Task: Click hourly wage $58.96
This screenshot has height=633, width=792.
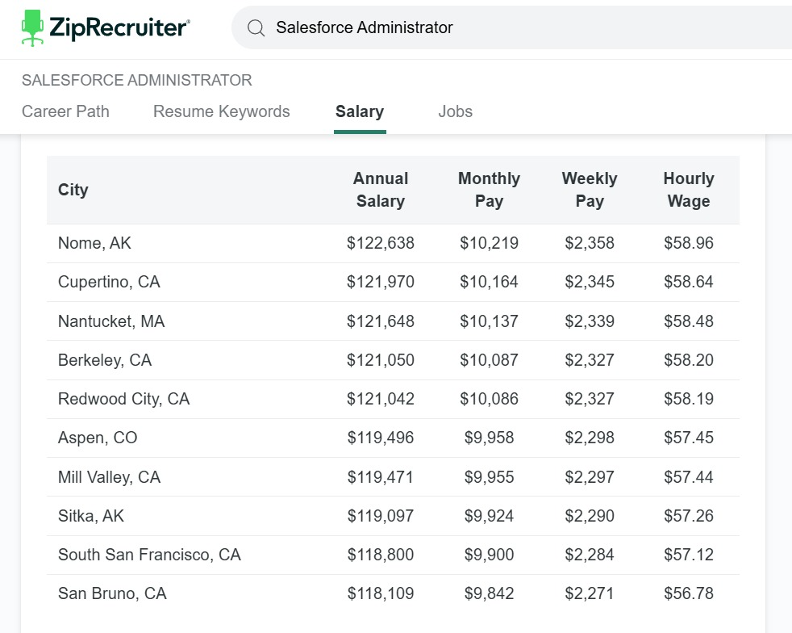Action: (x=689, y=243)
